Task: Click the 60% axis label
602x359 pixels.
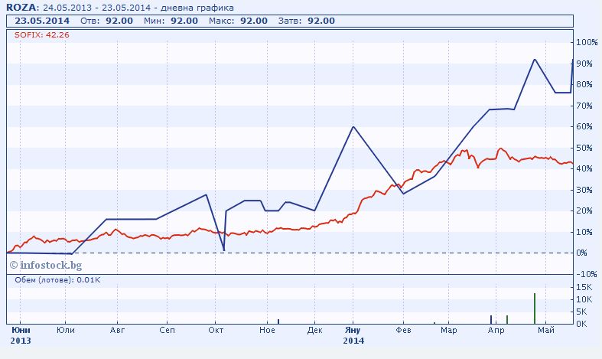Action: (x=584, y=126)
